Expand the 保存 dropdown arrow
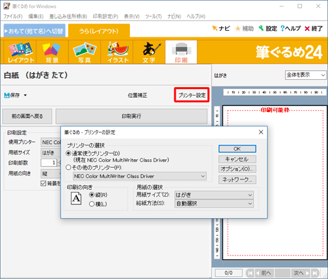Image resolution: width=328 pixels, height=279 pixels. click(x=25, y=96)
